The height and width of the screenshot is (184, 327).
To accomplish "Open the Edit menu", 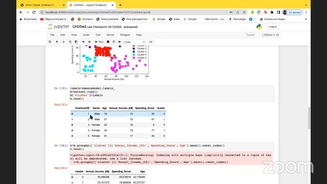I will 63,35.
